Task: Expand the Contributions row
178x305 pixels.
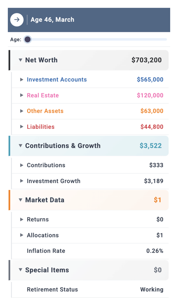Action: pyautogui.click(x=21, y=165)
